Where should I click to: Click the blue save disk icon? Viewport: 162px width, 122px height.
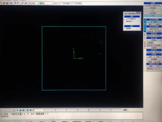pos(7,3)
